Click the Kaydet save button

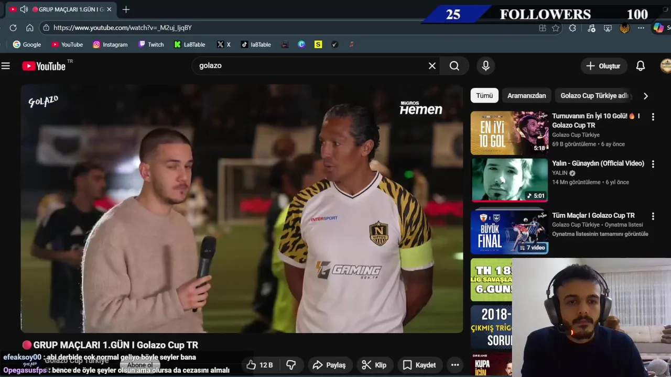[x=419, y=365]
